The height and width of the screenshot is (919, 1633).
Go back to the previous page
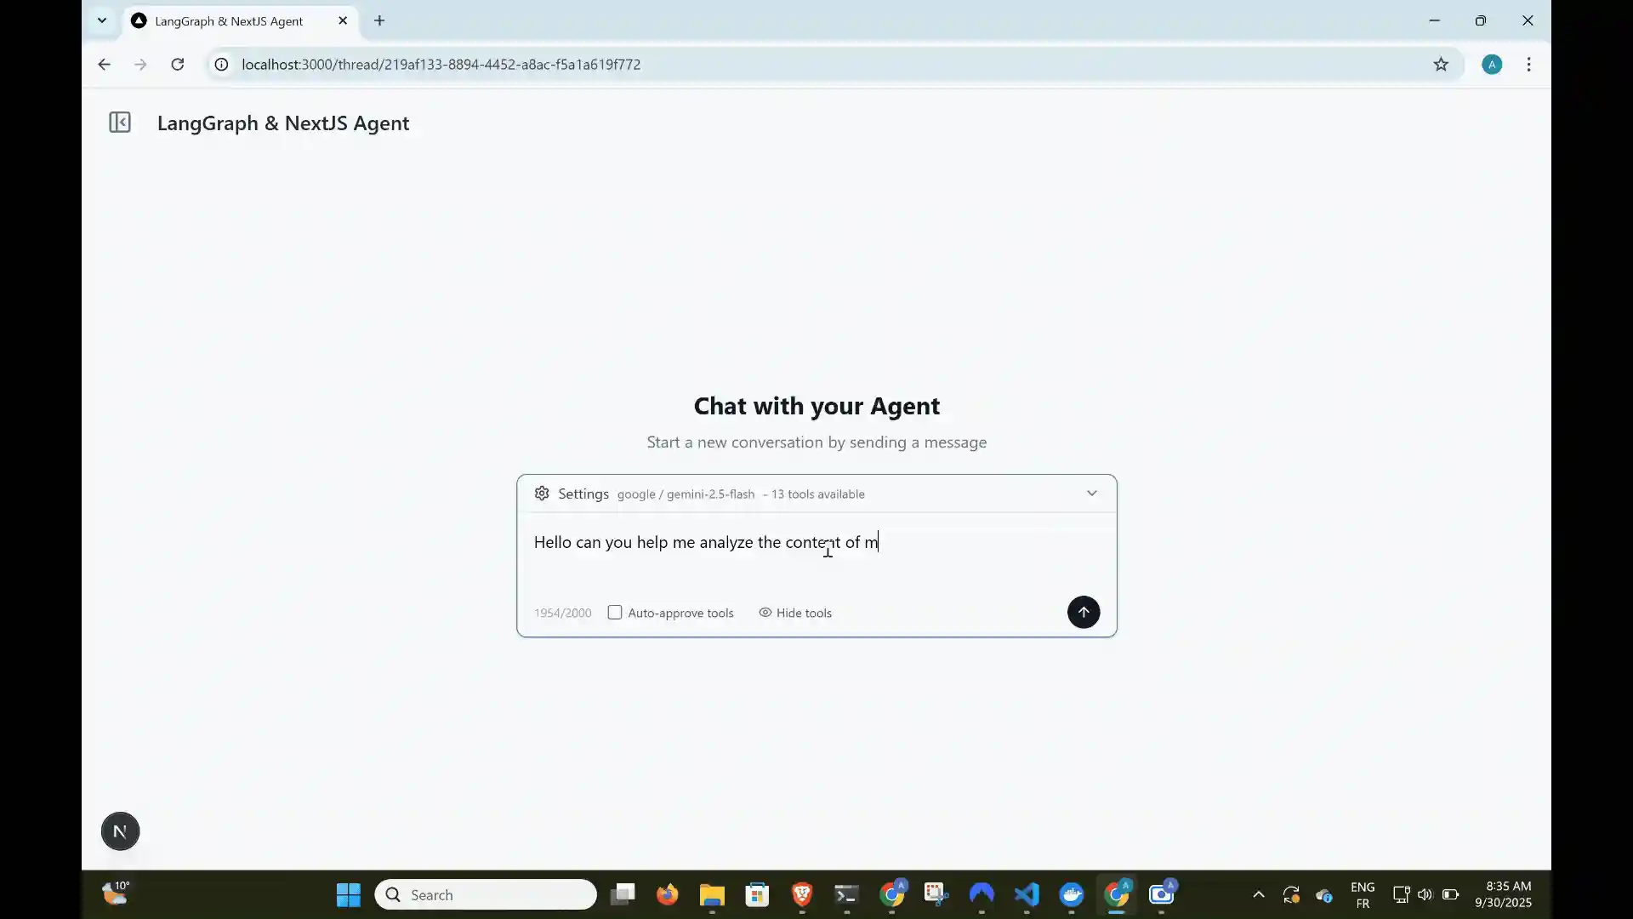click(104, 64)
